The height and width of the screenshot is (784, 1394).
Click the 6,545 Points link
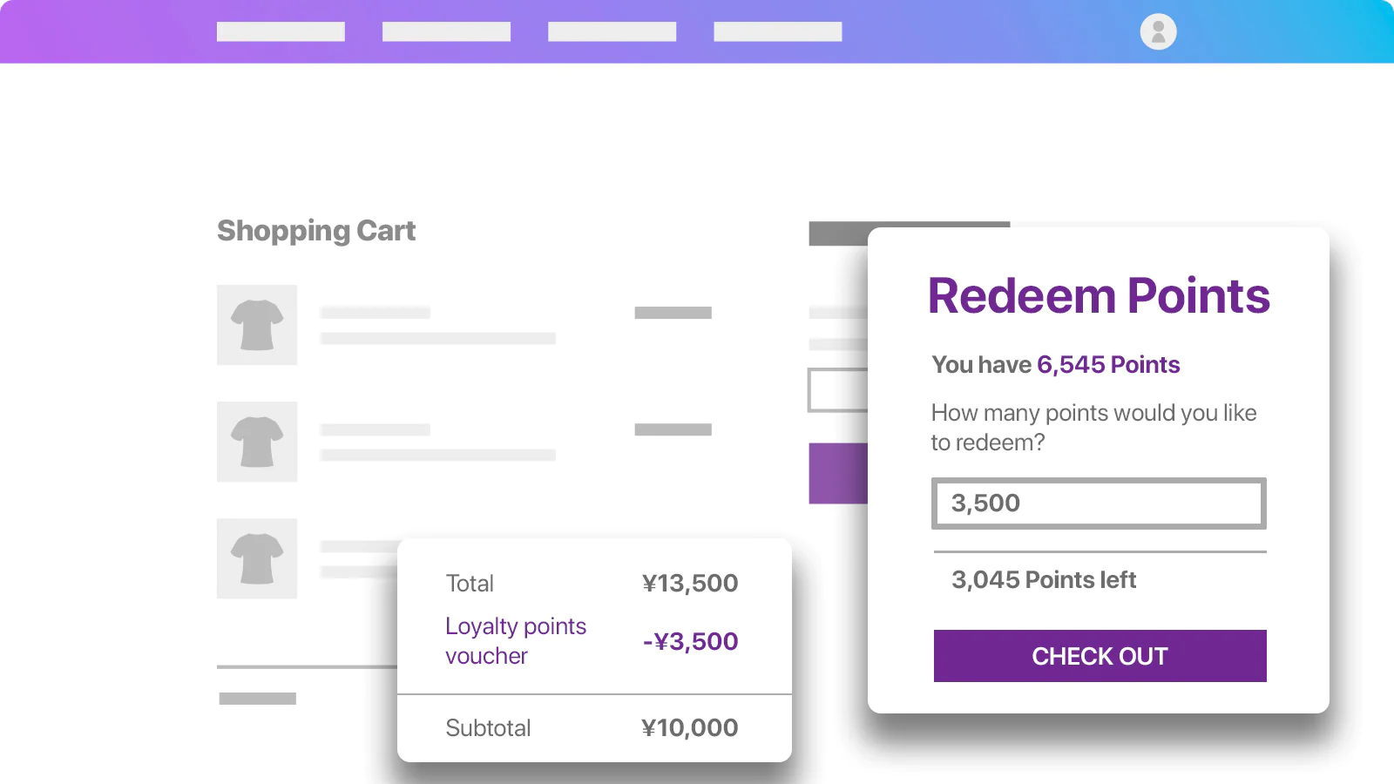(x=1107, y=365)
